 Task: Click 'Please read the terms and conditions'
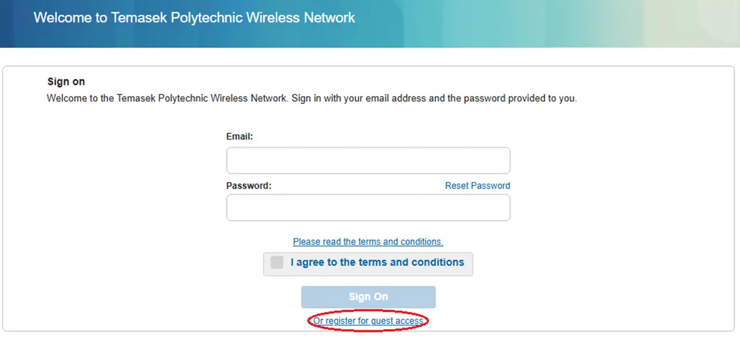tap(368, 241)
